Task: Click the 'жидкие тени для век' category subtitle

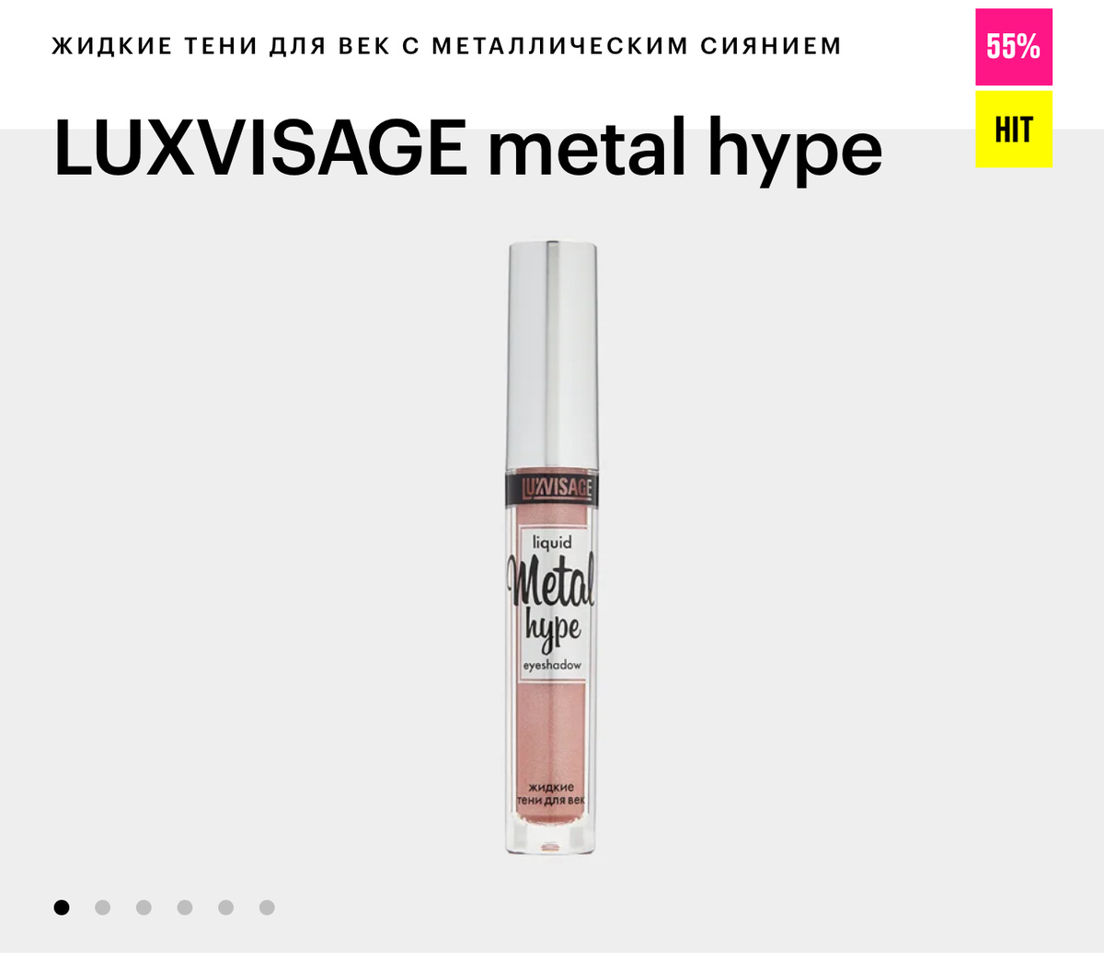Action: pos(446,45)
